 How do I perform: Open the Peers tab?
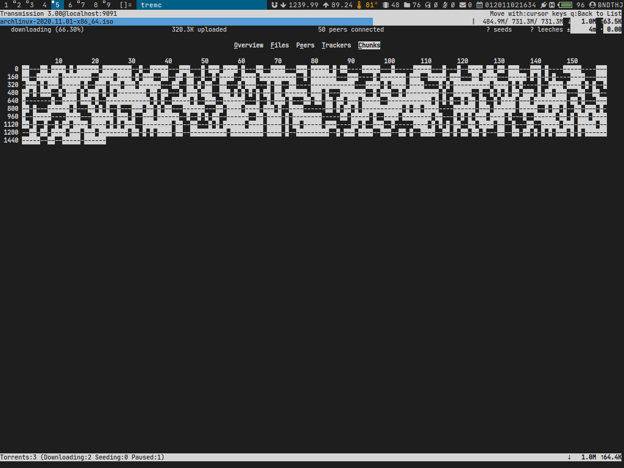[x=305, y=46]
